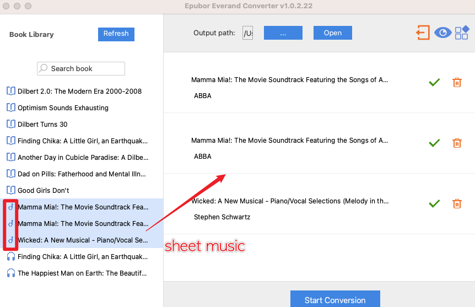Image resolution: width=475 pixels, height=307 pixels.
Task: Remove the Wicked entry with trash icon
Action: (457, 204)
